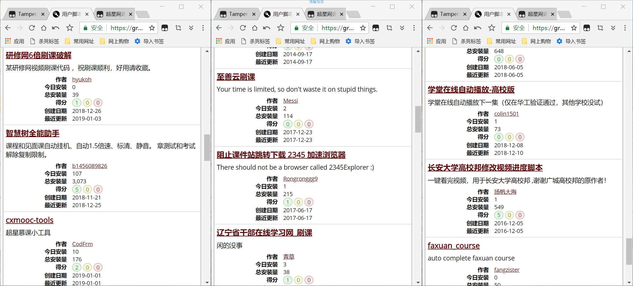Click the scrollbar thumb in the 学堂在线 window
Image resolution: width=633 pixels, height=286 pixels.
(x=629, y=251)
